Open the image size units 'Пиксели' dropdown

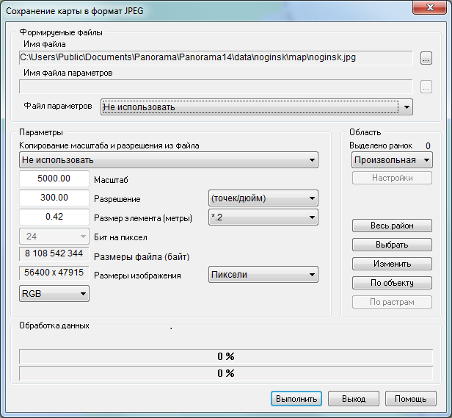point(262,275)
